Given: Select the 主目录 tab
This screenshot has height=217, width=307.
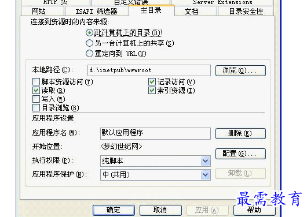Looking at the screenshot, I should tap(152, 10).
